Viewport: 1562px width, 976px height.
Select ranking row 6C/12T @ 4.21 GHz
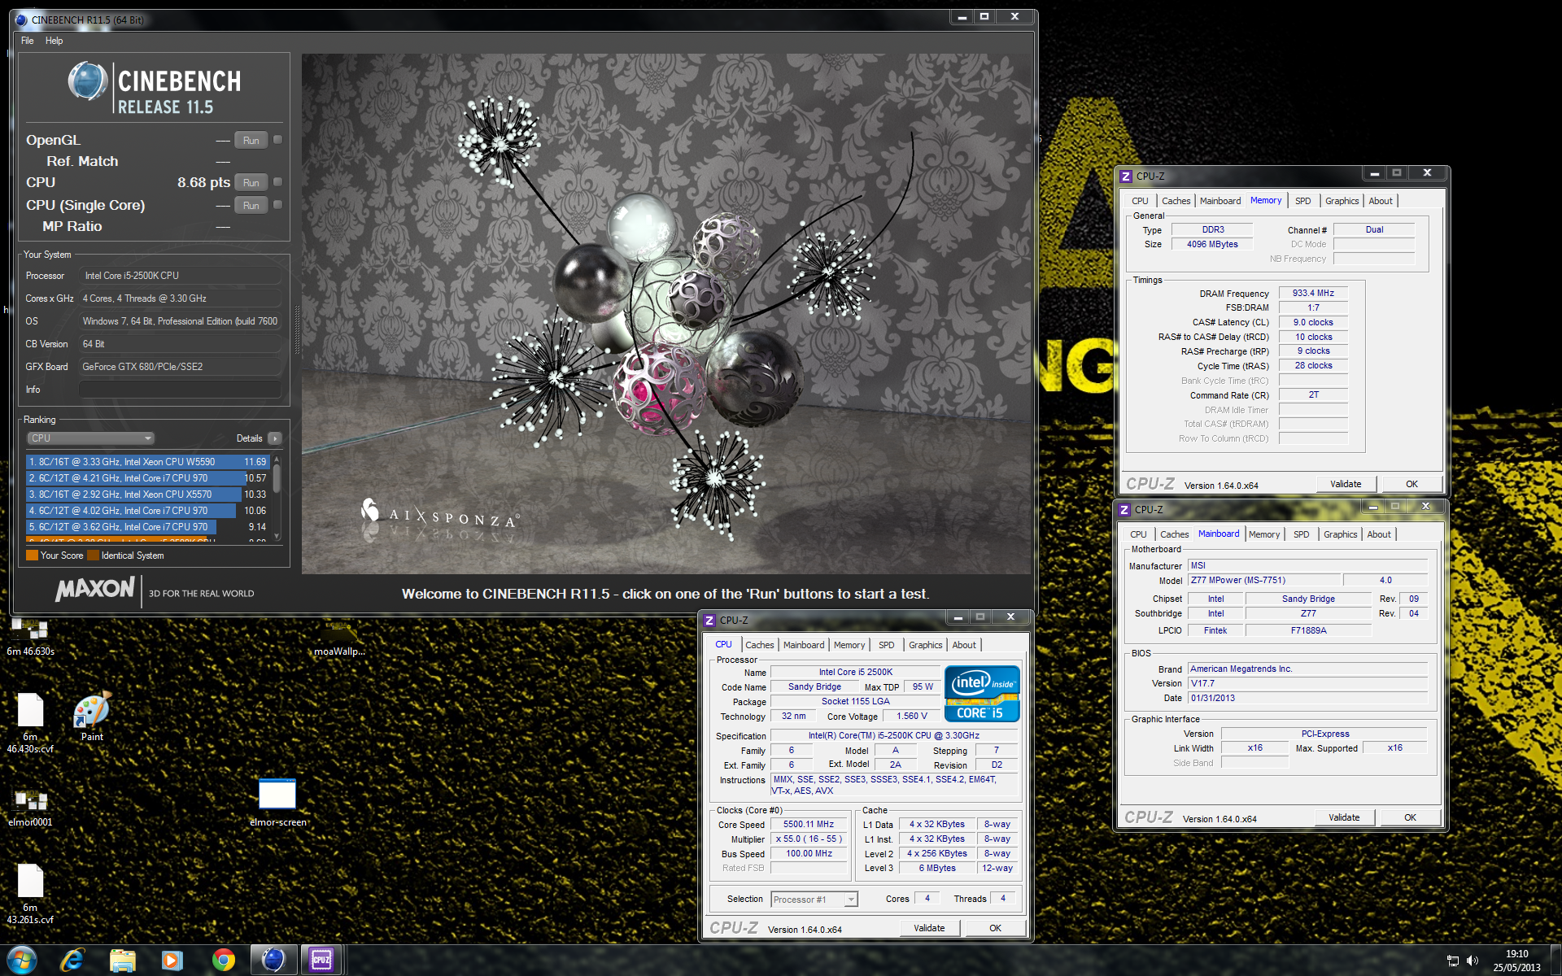point(147,478)
